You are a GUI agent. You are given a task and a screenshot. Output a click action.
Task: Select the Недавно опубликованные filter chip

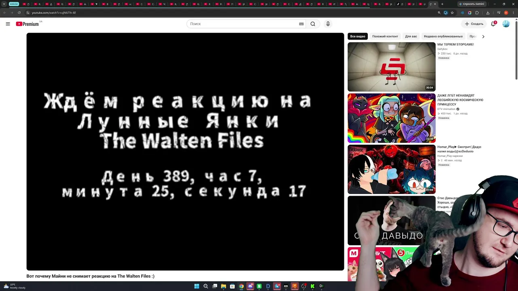pos(443,36)
